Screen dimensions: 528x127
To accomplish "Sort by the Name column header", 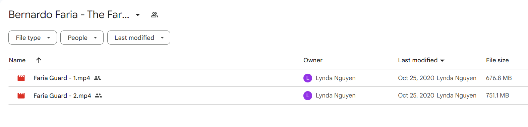I will pyautogui.click(x=17, y=60).
